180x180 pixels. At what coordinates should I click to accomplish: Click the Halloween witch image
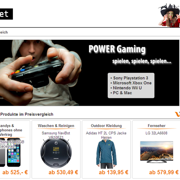click(x=169, y=15)
